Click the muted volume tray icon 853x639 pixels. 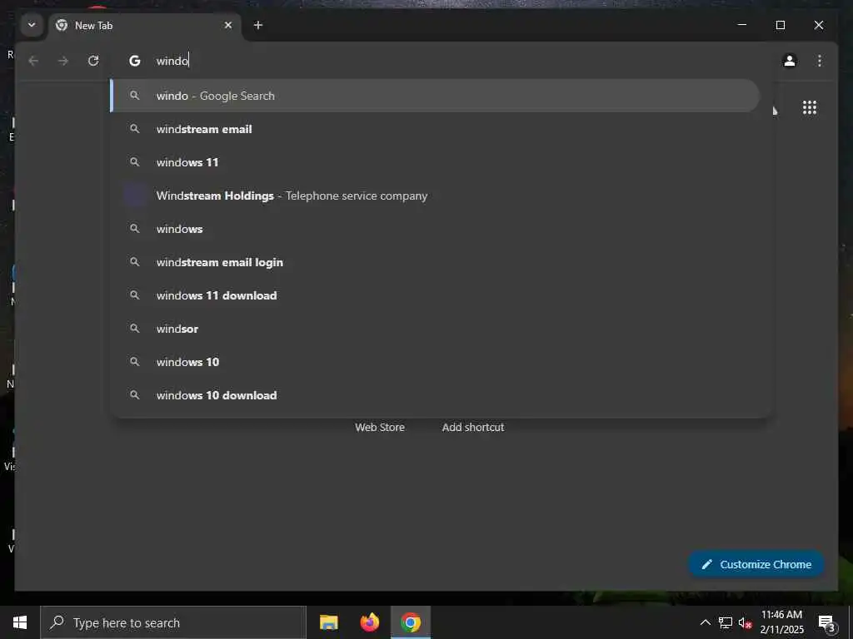[x=746, y=622]
